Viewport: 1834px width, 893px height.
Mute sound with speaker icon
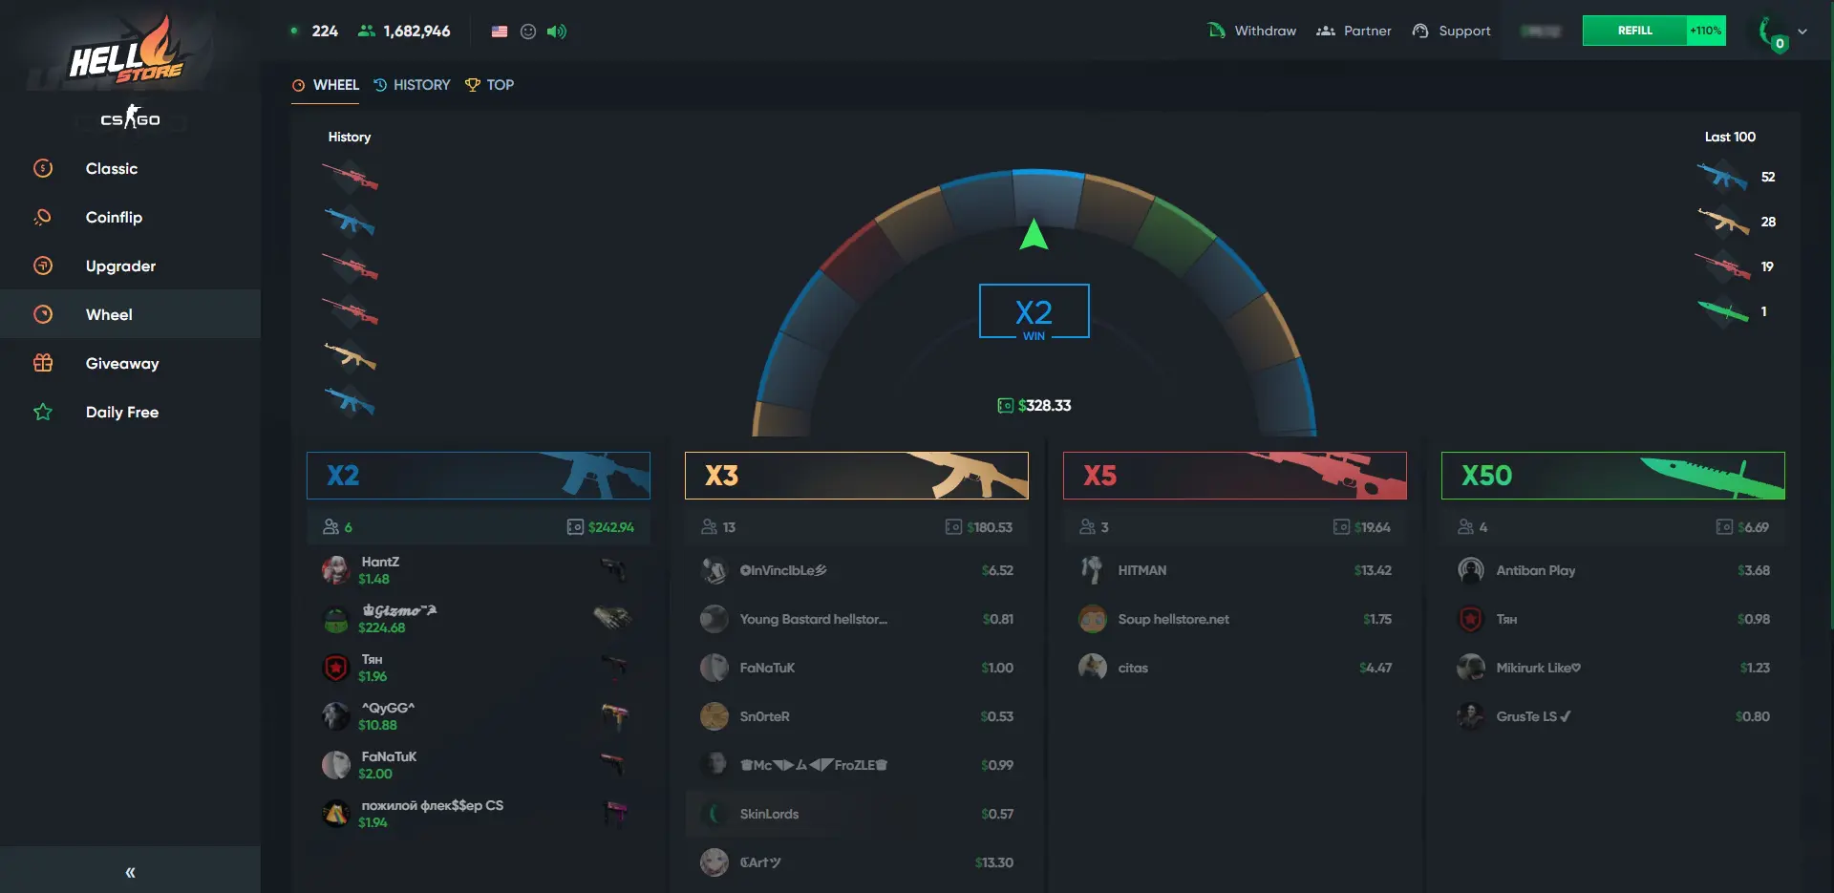point(557,32)
